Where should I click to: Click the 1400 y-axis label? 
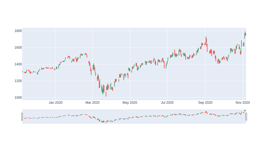pos(18,64)
